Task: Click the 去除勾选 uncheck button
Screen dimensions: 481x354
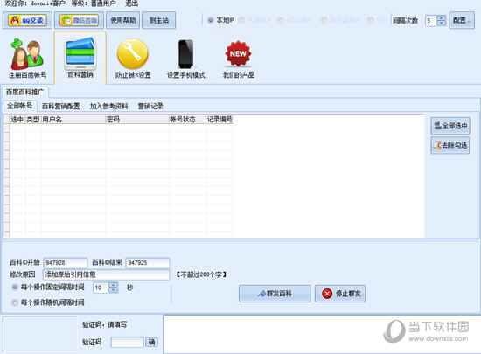Action: (x=450, y=145)
